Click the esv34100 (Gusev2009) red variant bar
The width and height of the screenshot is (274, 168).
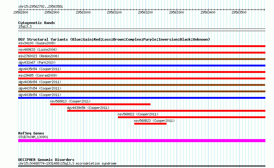click(x=142, y=46)
